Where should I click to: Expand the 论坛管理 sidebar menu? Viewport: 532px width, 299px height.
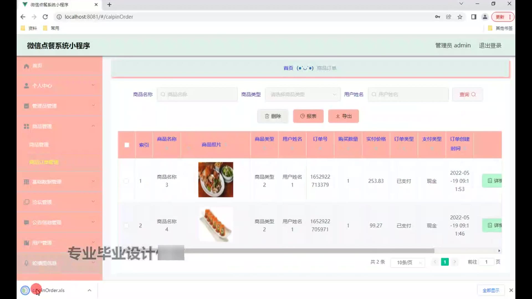pyautogui.click(x=60, y=202)
